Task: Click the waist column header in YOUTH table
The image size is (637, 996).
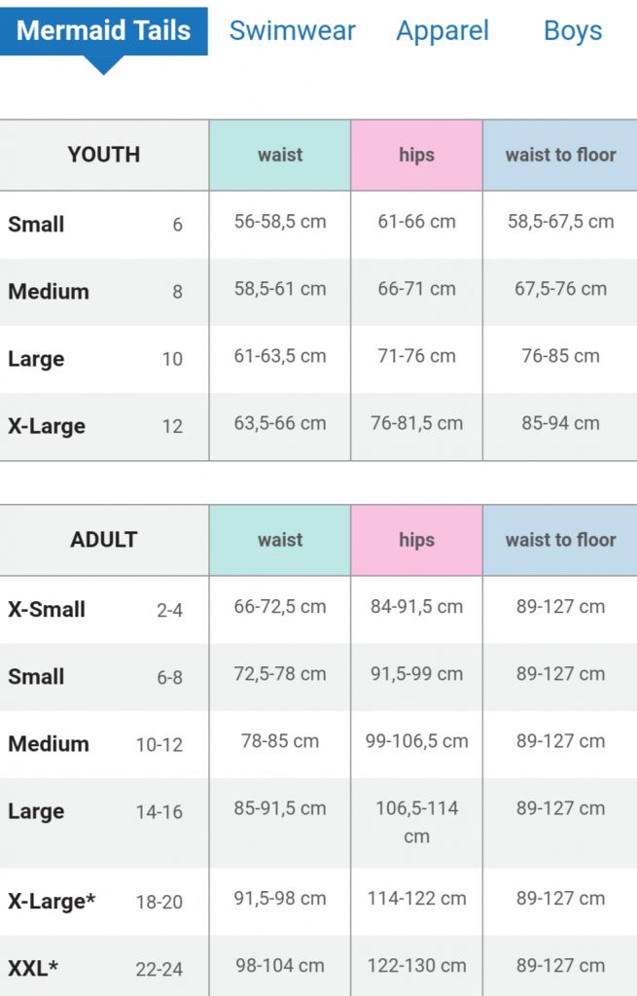Action: pyautogui.click(x=279, y=154)
